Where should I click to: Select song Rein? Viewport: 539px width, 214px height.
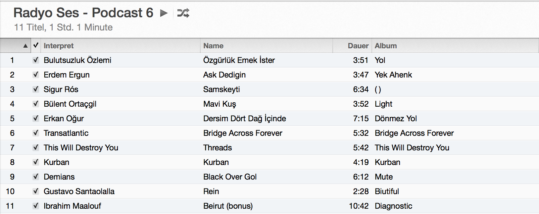(x=211, y=191)
